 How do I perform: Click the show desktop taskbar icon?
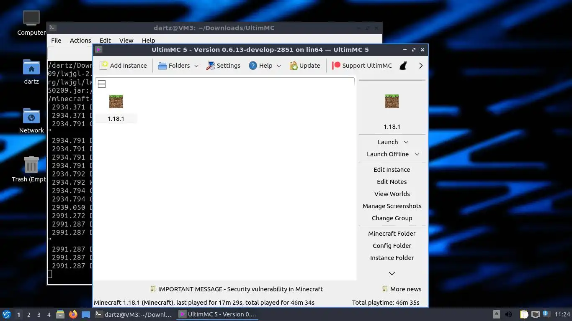pos(86,314)
